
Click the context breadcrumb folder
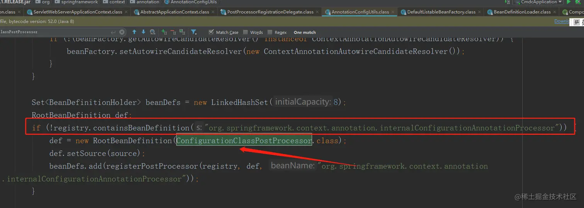[114, 2]
